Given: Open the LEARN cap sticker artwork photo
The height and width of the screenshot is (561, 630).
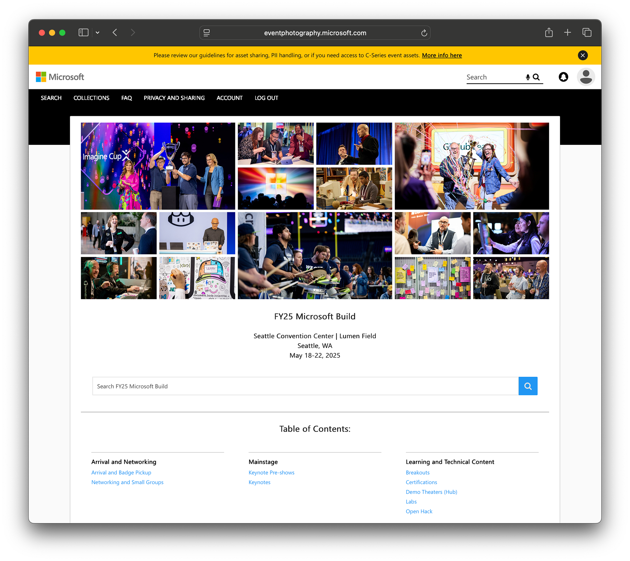Looking at the screenshot, I should pyautogui.click(x=197, y=278).
